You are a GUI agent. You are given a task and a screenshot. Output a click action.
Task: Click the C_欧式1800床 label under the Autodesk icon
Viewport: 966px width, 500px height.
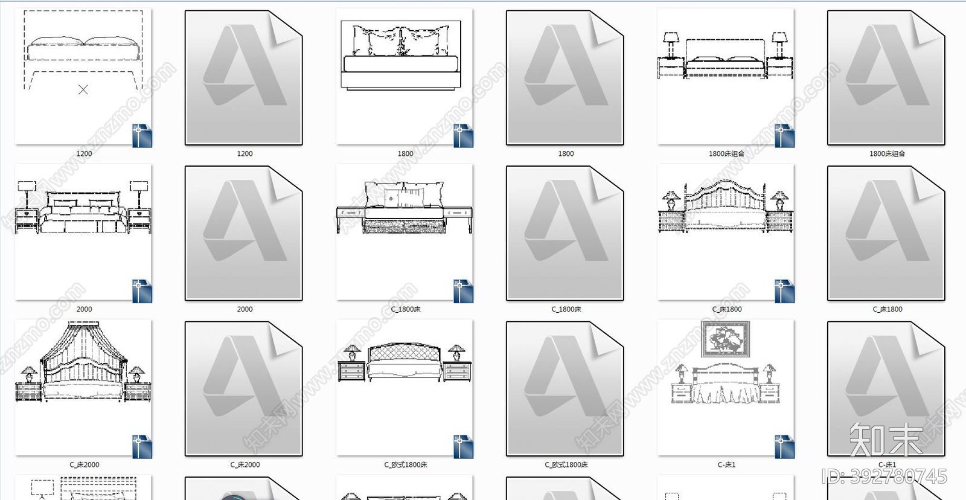click(x=566, y=464)
